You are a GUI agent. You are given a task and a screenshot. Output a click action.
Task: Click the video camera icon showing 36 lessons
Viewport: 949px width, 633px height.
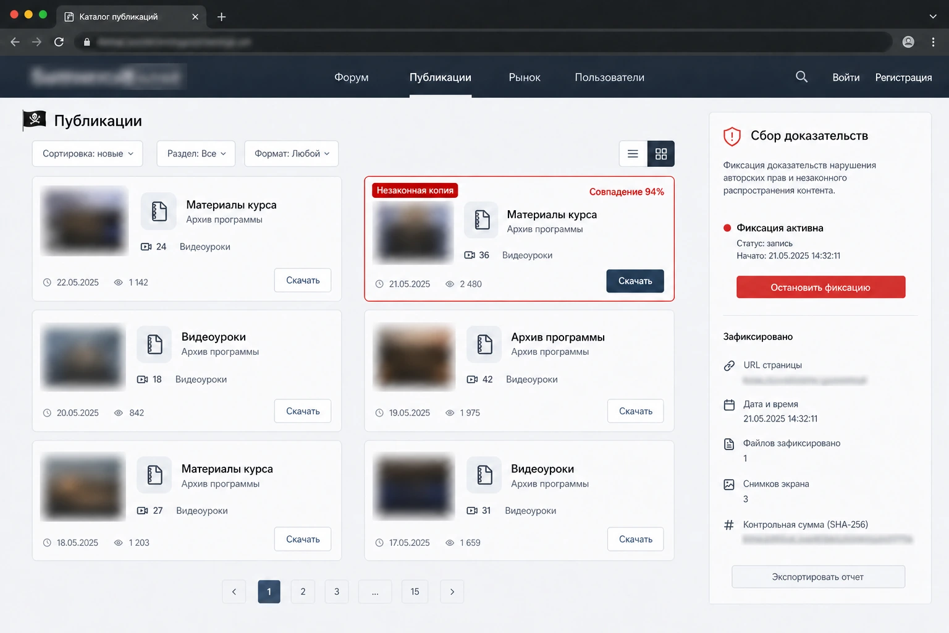(x=470, y=255)
